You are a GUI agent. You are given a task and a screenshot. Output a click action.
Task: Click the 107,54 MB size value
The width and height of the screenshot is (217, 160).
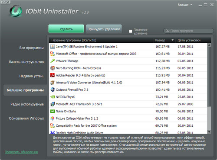[x=162, y=83]
